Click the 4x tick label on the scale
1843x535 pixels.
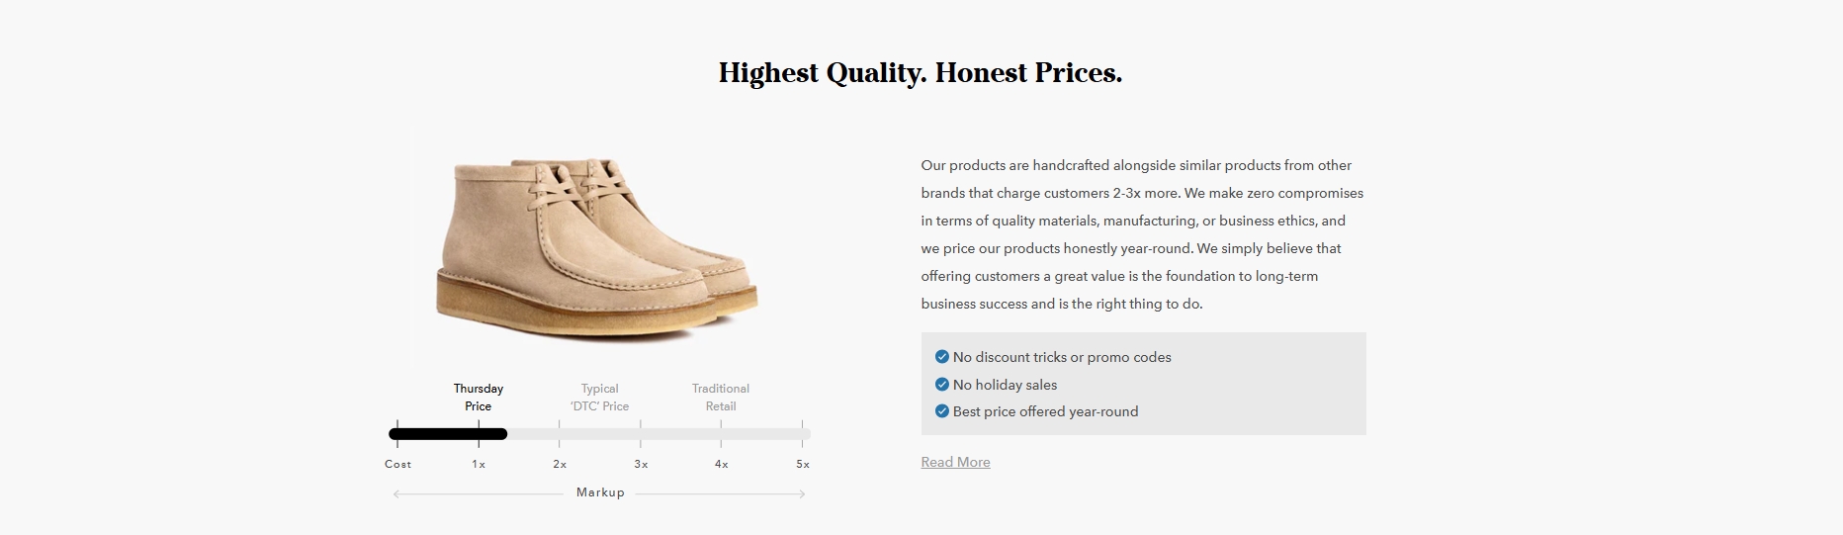722,464
